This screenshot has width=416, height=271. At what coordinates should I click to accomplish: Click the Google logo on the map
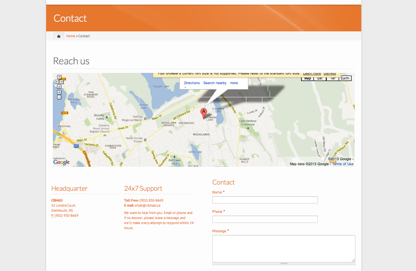(61, 162)
